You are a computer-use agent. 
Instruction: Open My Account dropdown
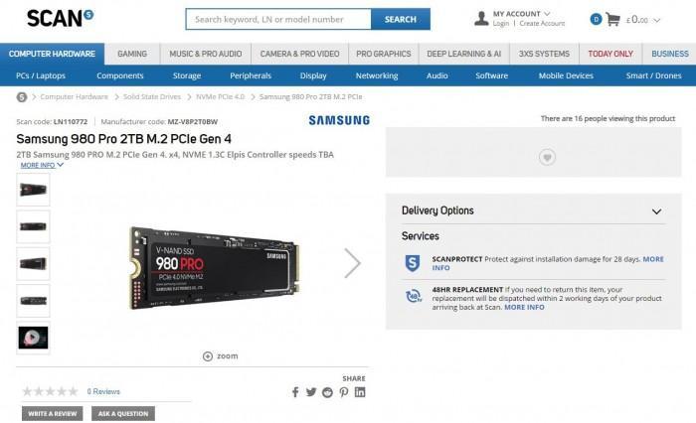click(x=522, y=14)
